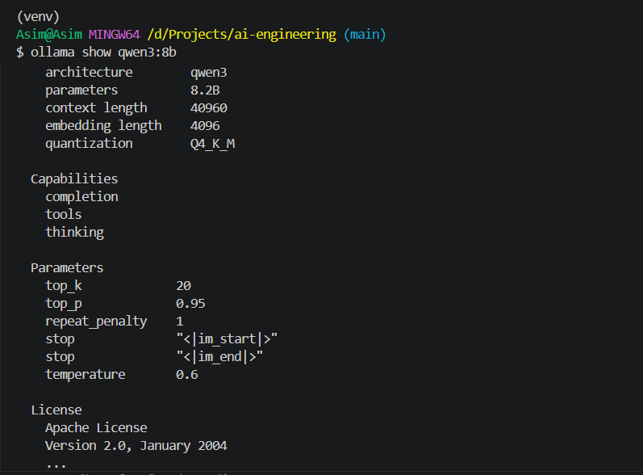Click the 'top_k' parameter name
The width and height of the screenshot is (643, 475).
tap(64, 286)
